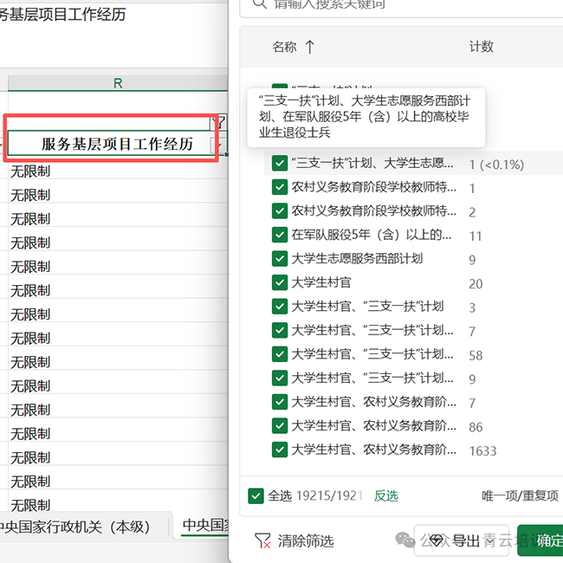This screenshot has width=563, height=563.
Task: Toggle the 全选 select-all checkbox
Action: [x=256, y=495]
